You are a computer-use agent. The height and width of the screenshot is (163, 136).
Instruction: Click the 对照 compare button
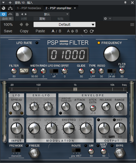(24, 19)
